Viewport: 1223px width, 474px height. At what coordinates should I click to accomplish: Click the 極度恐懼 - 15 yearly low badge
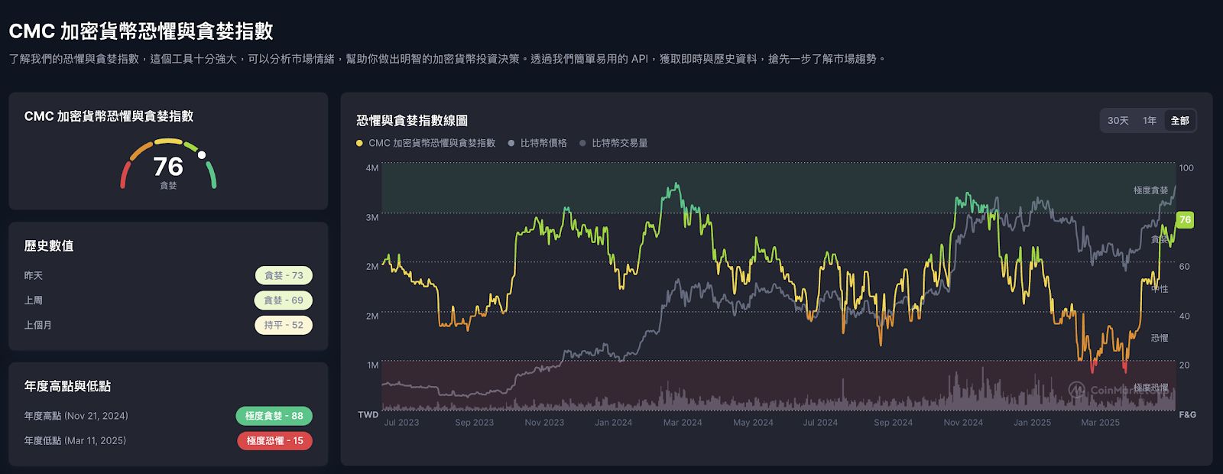pos(274,440)
